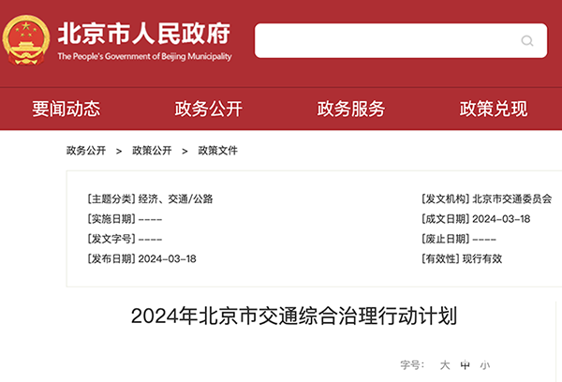Click the issuing agency 北京市交通委员会
562x382 pixels.
click(x=512, y=198)
